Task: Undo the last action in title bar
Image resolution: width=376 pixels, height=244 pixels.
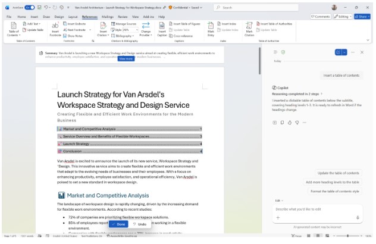Action: tap(46, 7)
